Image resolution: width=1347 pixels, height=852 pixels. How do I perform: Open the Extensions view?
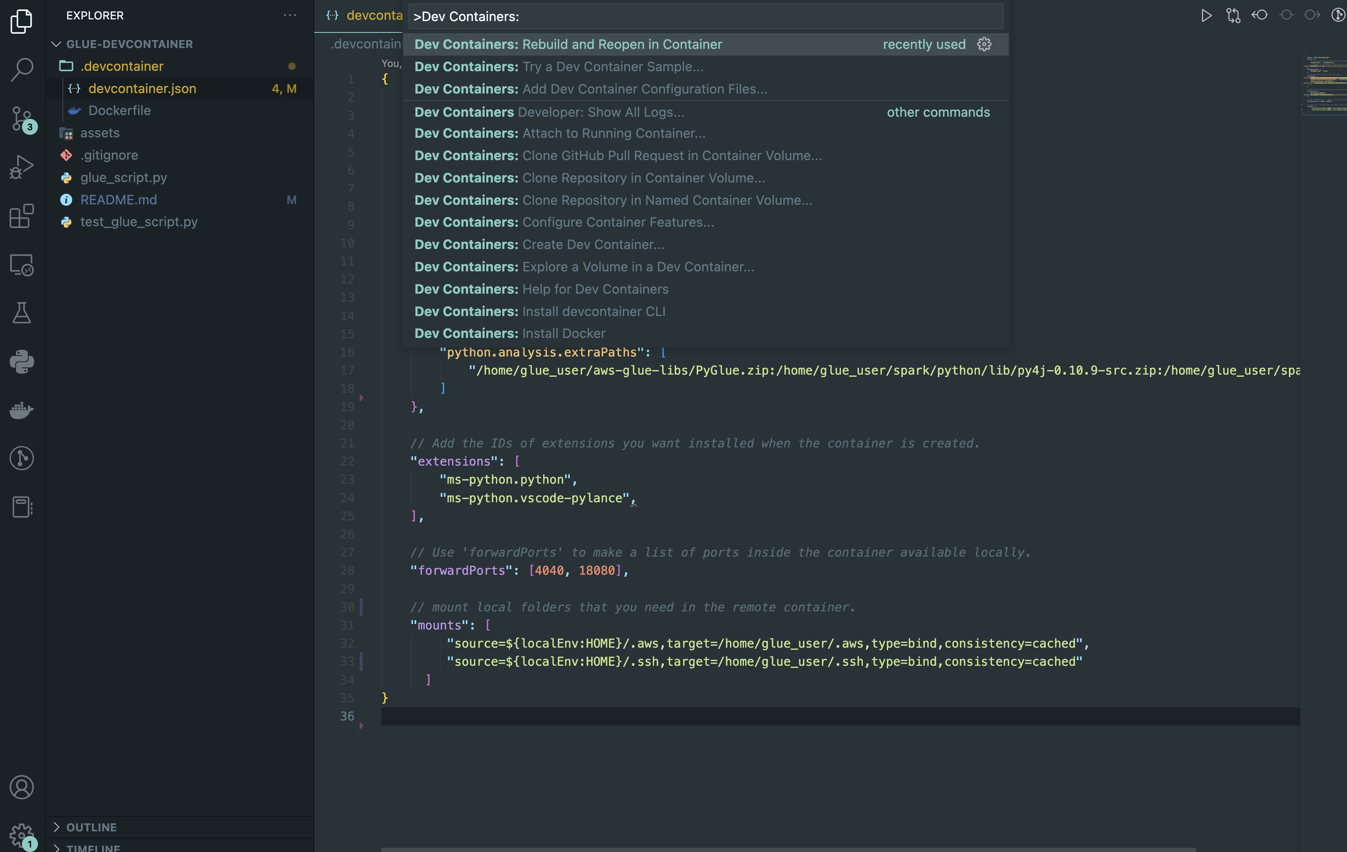tap(22, 216)
